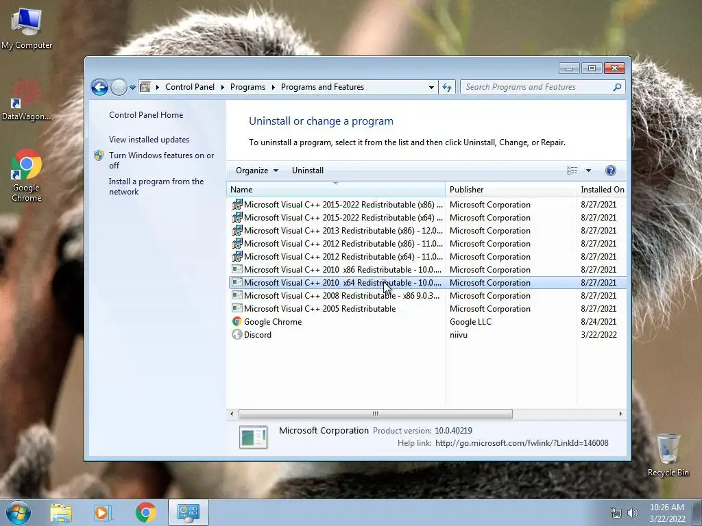702x526 pixels.
Task: Open Control Panel Home link
Action: (146, 115)
